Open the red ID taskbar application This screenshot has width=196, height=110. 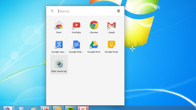coord(46,108)
